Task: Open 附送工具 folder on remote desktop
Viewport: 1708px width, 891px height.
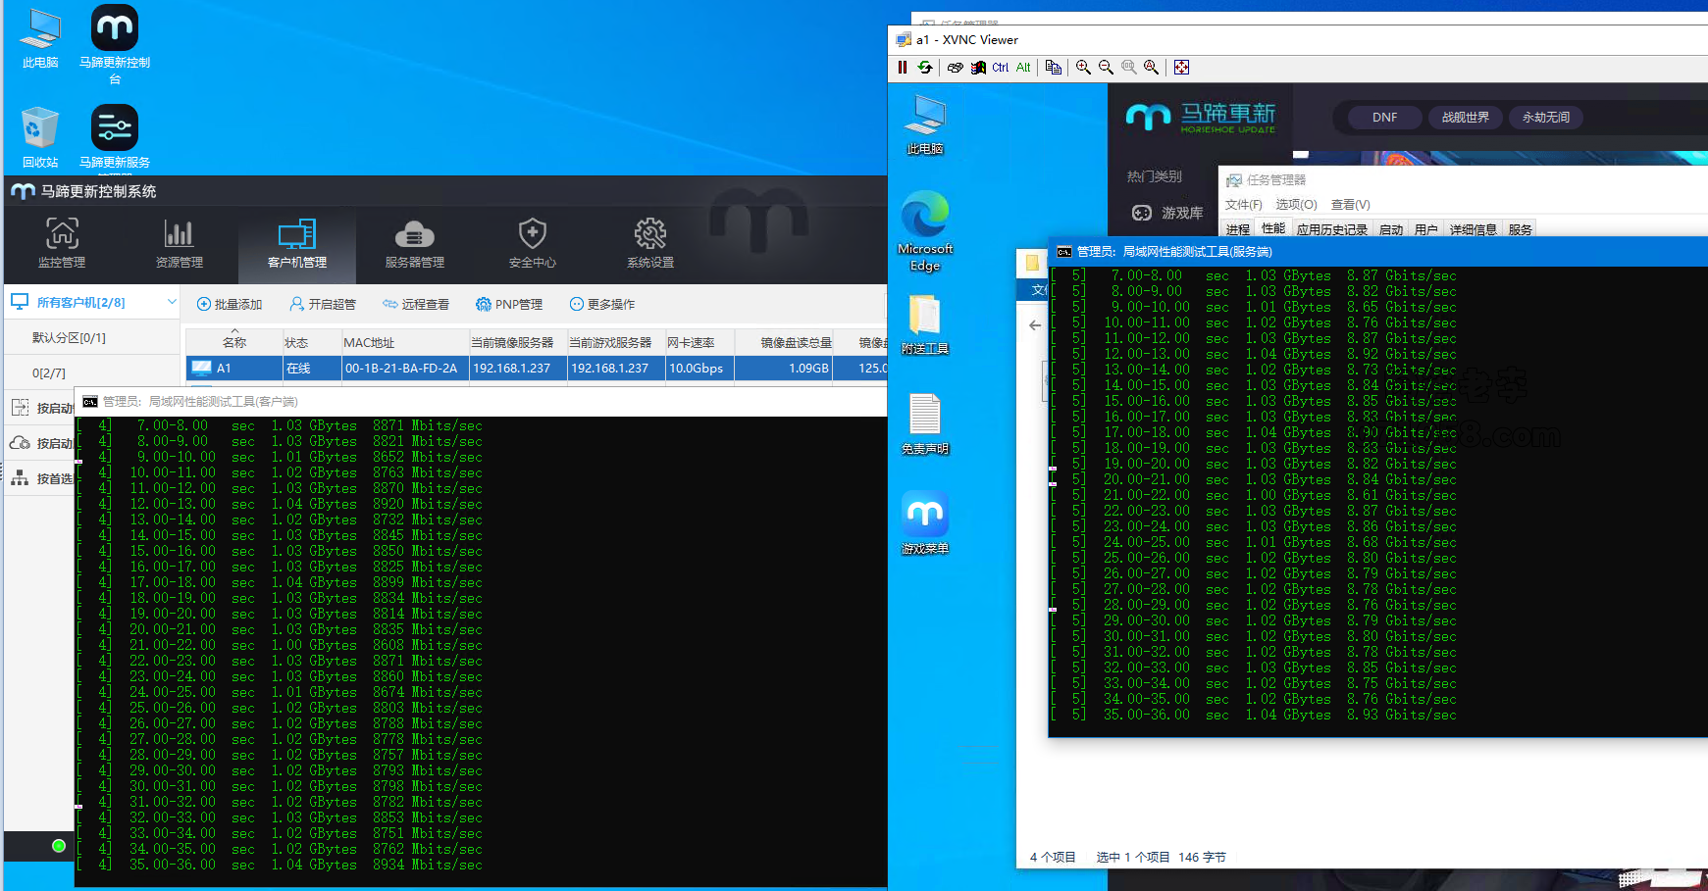Action: coord(925,325)
